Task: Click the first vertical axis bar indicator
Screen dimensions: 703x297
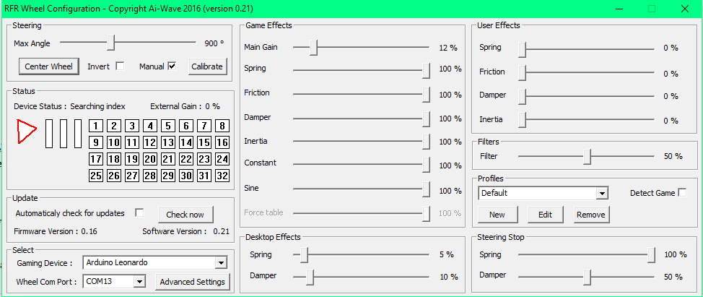Action: (49, 133)
